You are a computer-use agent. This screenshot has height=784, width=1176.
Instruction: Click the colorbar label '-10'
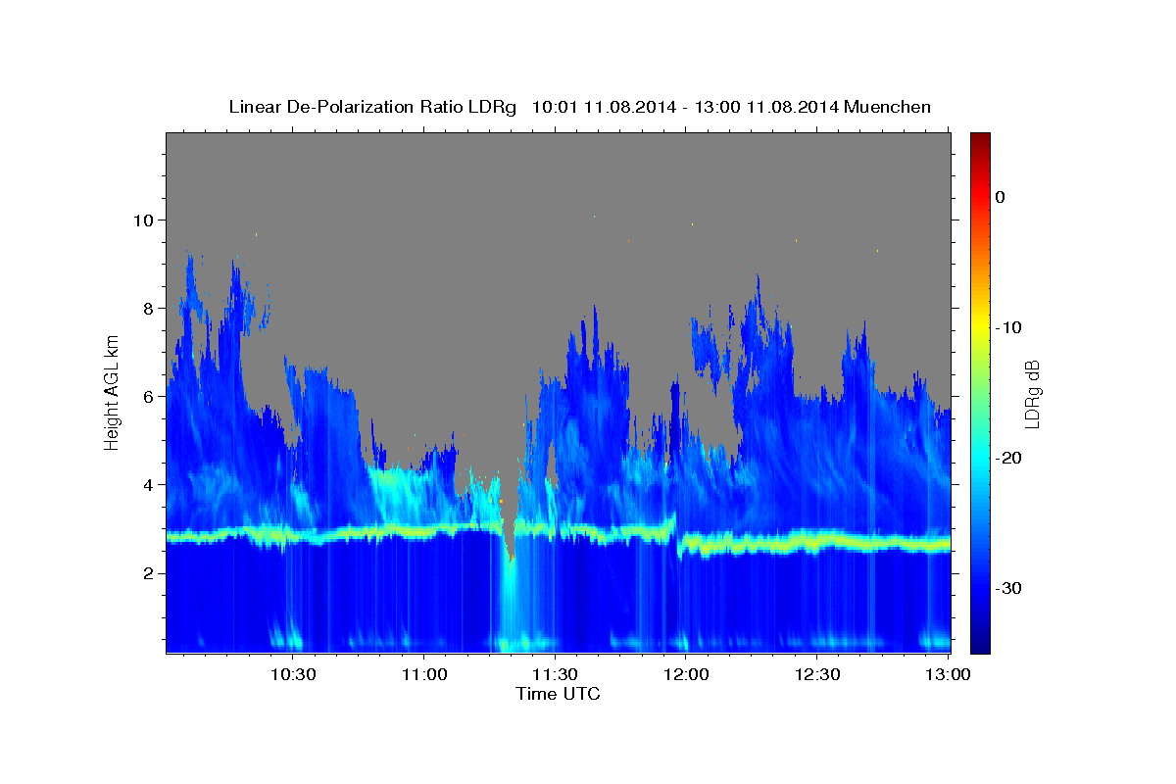tap(1009, 327)
